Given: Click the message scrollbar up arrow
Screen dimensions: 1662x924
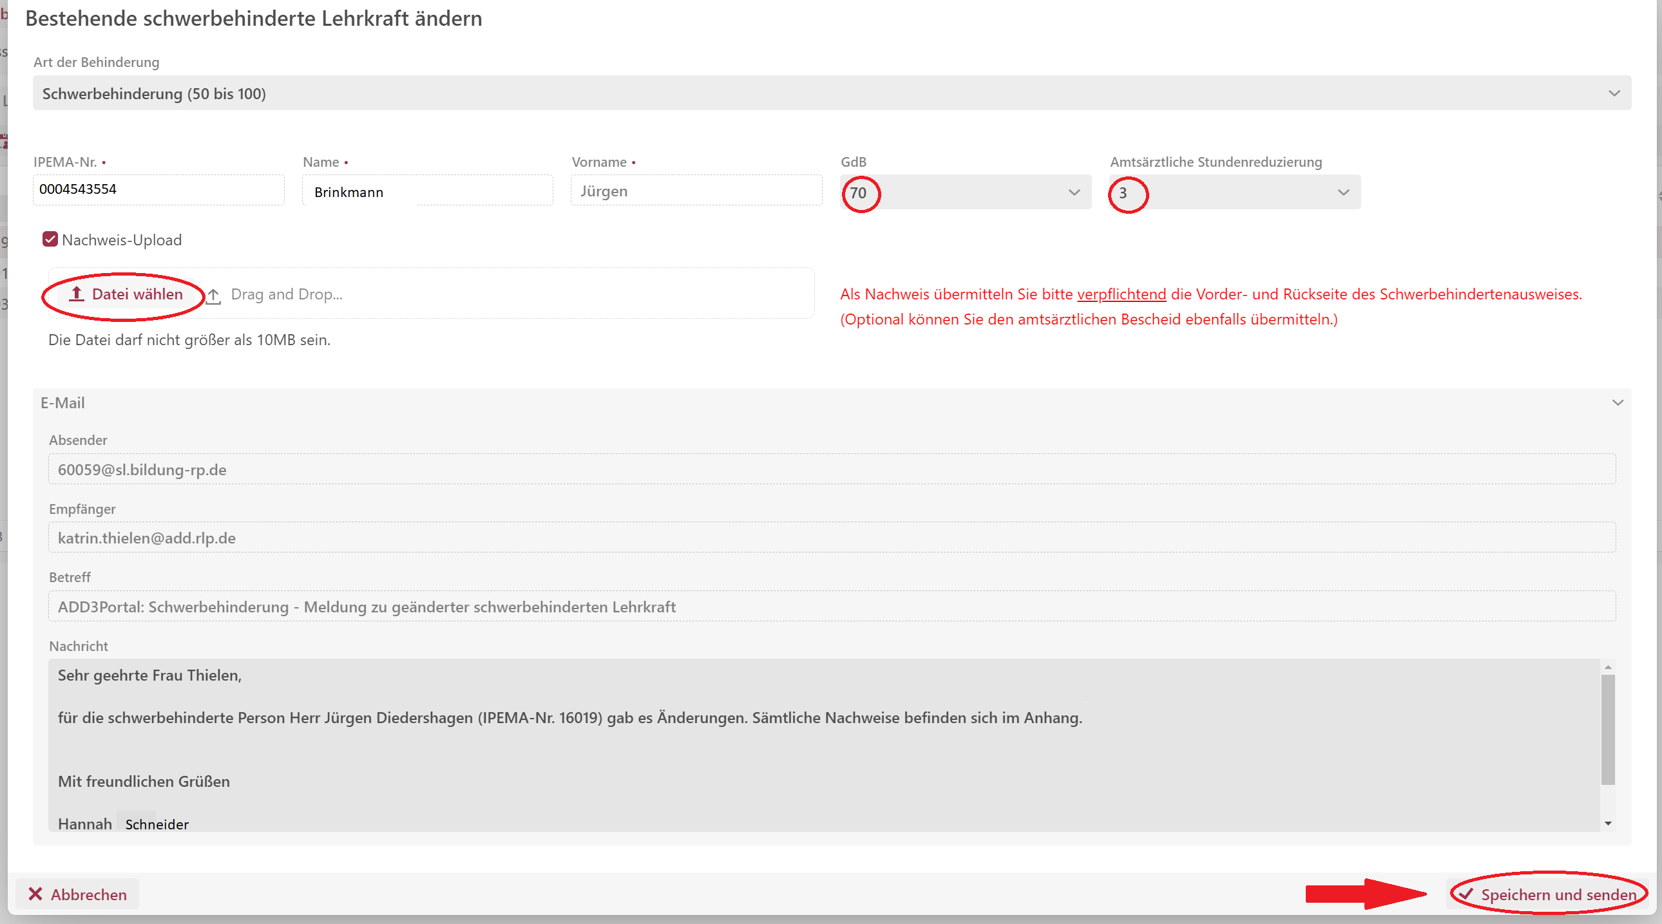Looking at the screenshot, I should 1608,667.
